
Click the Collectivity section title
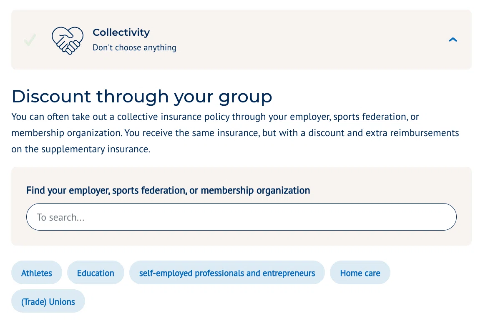(121, 32)
